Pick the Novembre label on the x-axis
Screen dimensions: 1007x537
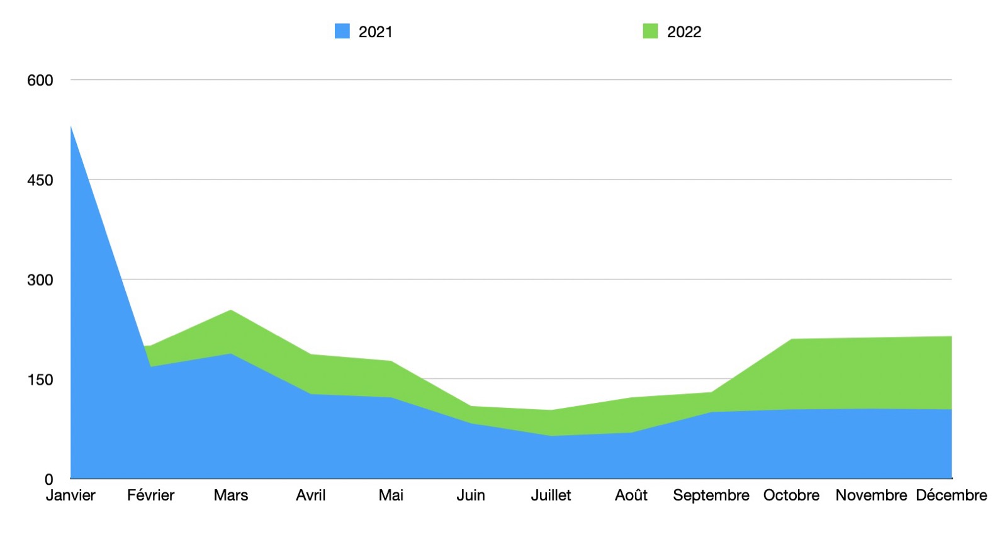[x=871, y=495]
